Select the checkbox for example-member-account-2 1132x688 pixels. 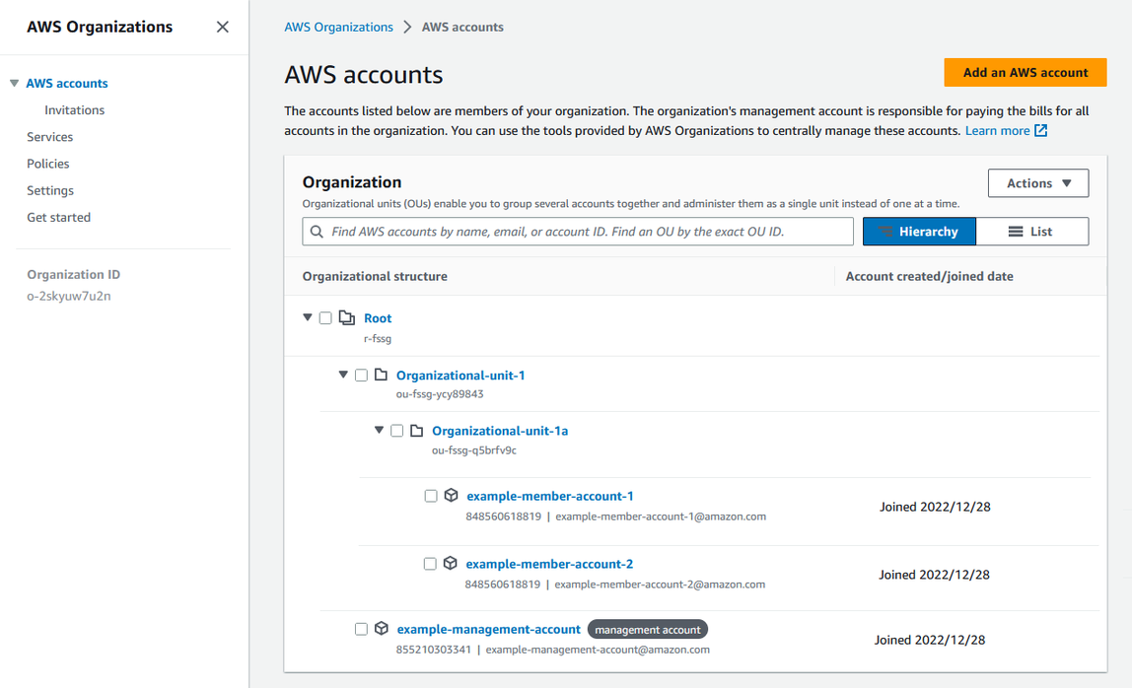(x=430, y=563)
